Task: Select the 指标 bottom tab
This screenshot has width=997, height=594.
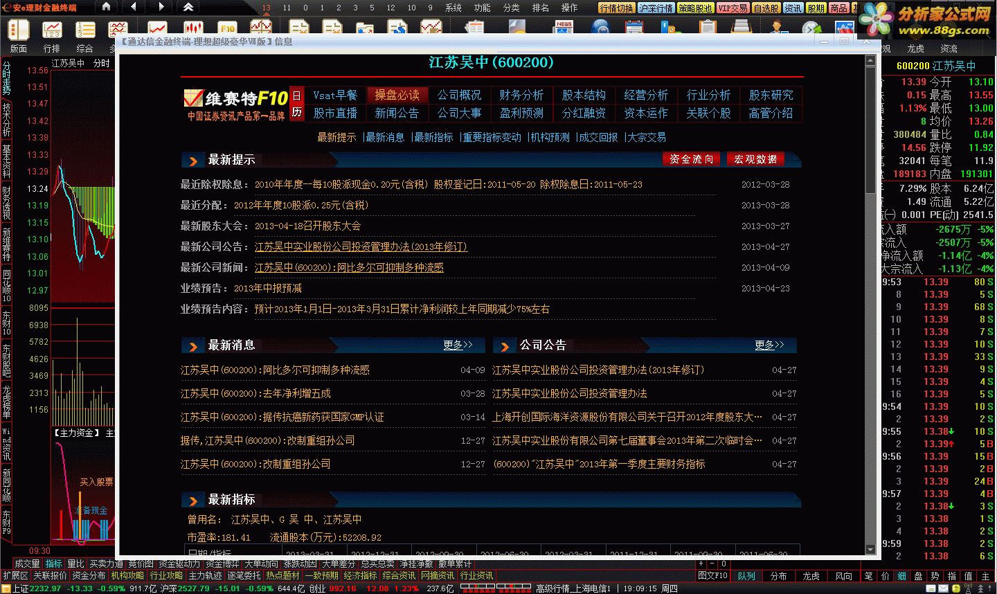Action: (x=54, y=564)
